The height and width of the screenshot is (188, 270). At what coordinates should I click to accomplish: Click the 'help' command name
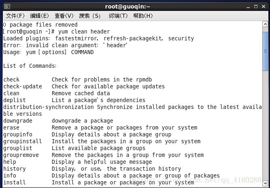[x=10, y=162]
